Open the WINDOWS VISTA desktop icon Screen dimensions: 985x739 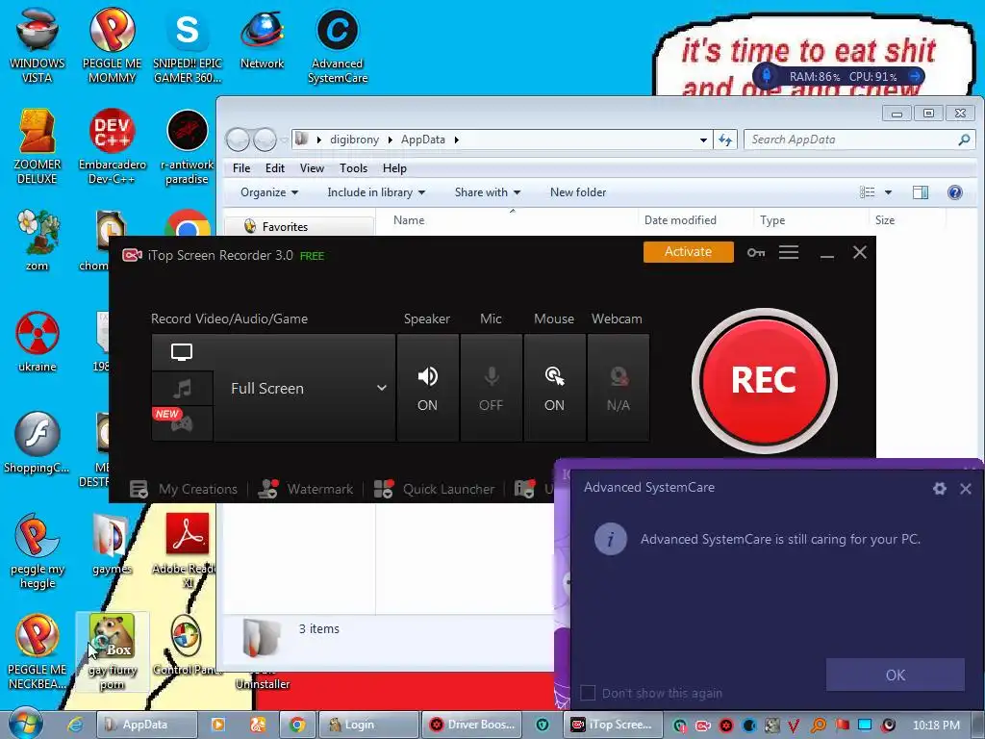click(38, 45)
